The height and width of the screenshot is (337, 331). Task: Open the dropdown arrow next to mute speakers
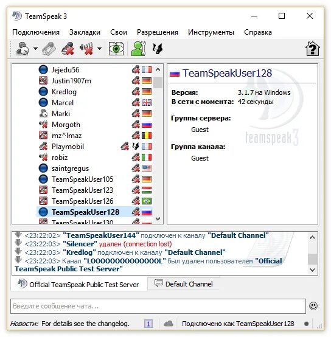(x=99, y=49)
